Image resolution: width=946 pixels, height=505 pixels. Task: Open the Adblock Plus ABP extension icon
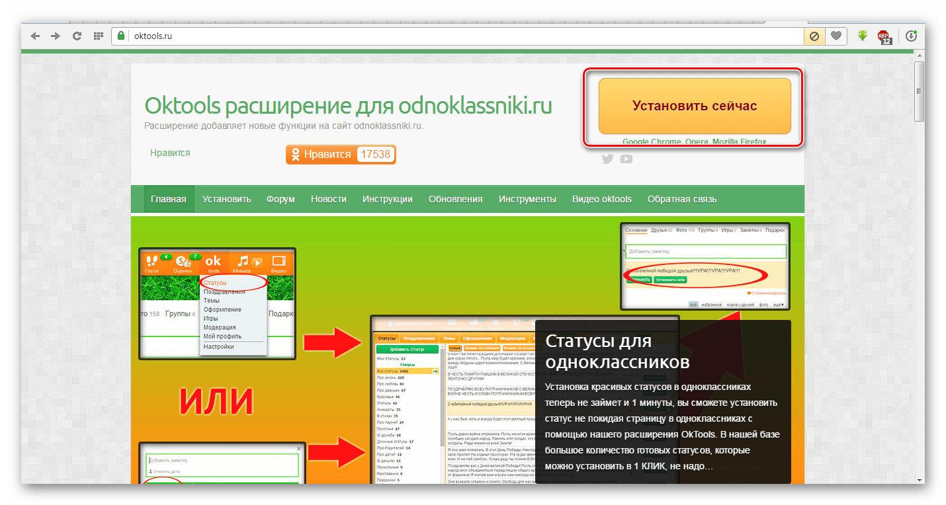coord(884,36)
